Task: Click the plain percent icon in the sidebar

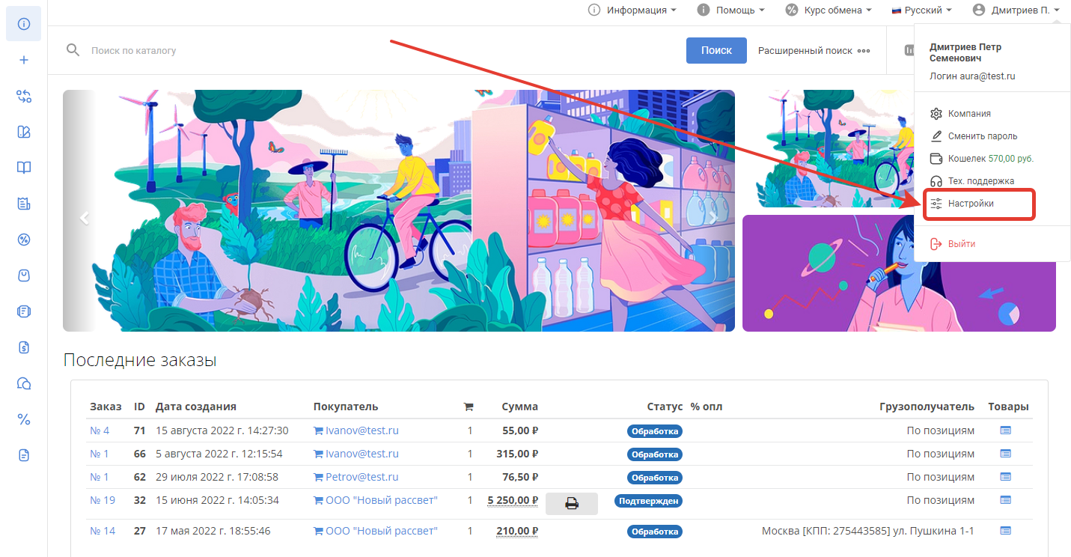Action: 24,419
